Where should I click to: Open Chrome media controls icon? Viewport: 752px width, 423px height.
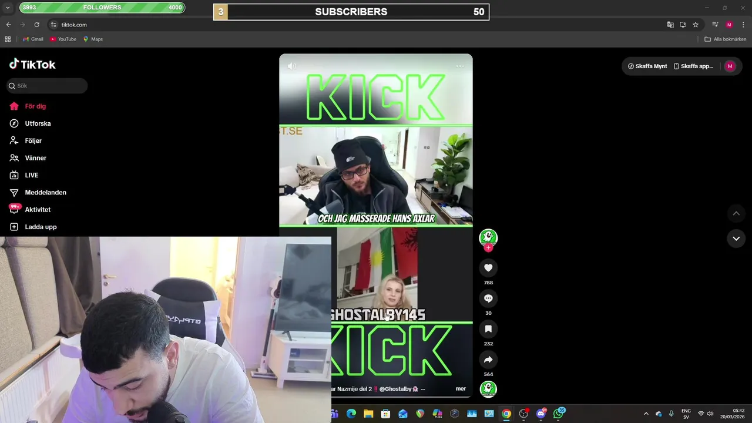715,25
